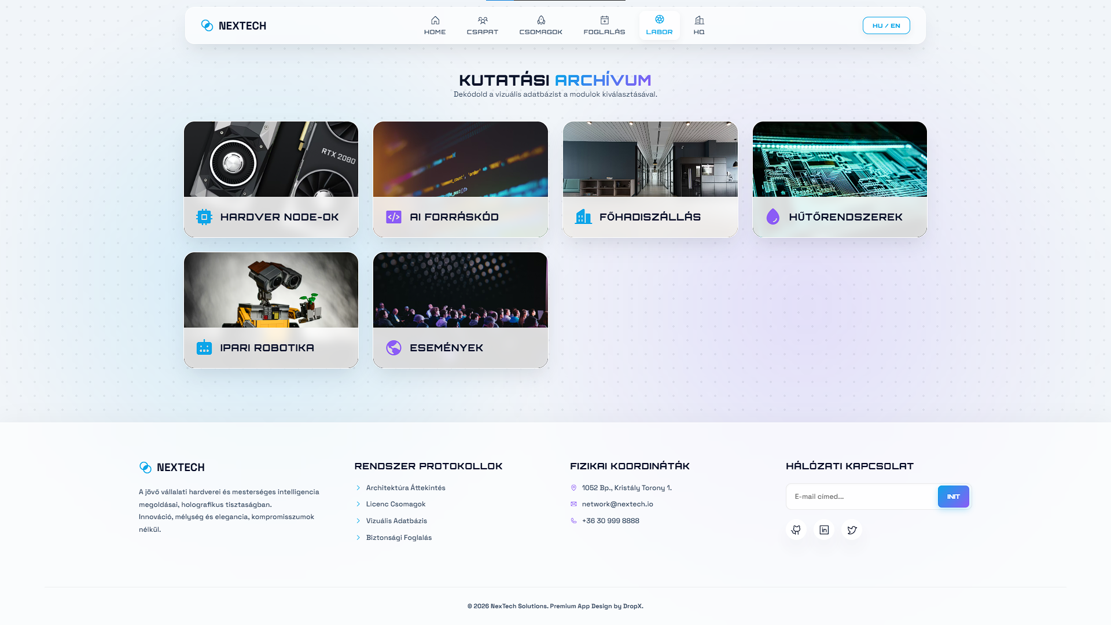Click chevron before Vizuális Adatbázis
The width and height of the screenshot is (1111, 625).
(358, 521)
